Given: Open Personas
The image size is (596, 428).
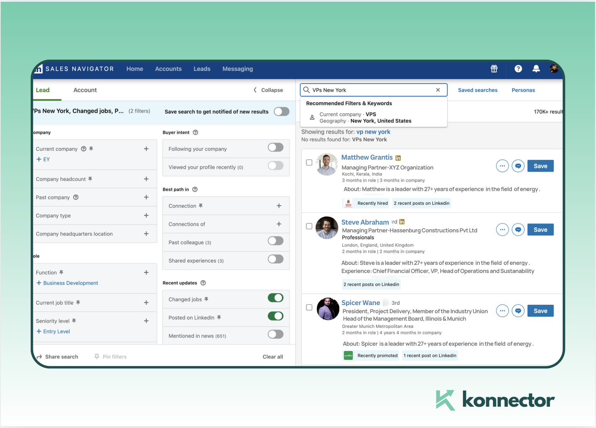Looking at the screenshot, I should tap(523, 90).
